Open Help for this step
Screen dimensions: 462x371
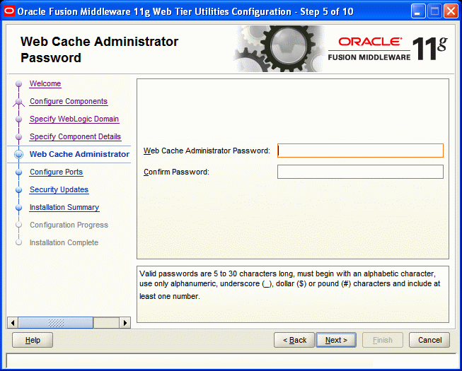click(33, 340)
